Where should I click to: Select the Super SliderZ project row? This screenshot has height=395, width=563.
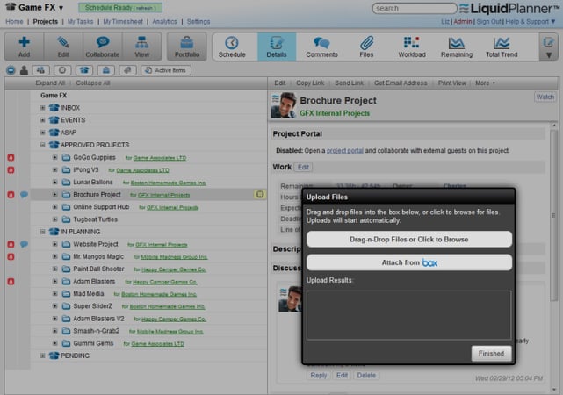pyautogui.click(x=148, y=306)
